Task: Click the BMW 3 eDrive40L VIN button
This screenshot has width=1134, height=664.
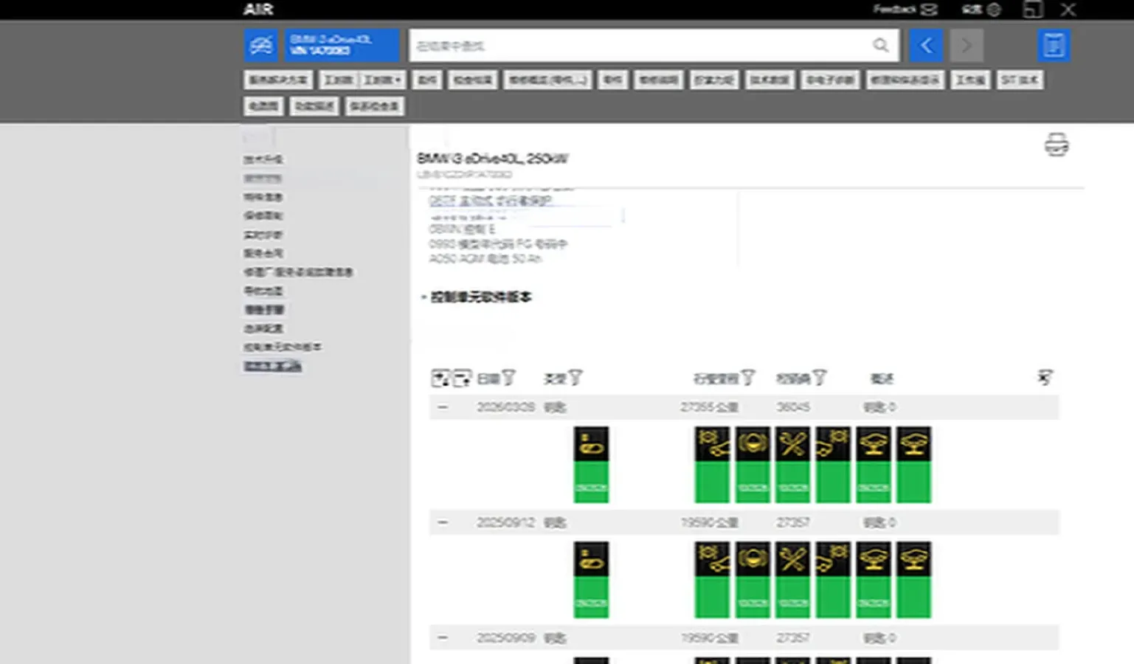Action: click(342, 46)
